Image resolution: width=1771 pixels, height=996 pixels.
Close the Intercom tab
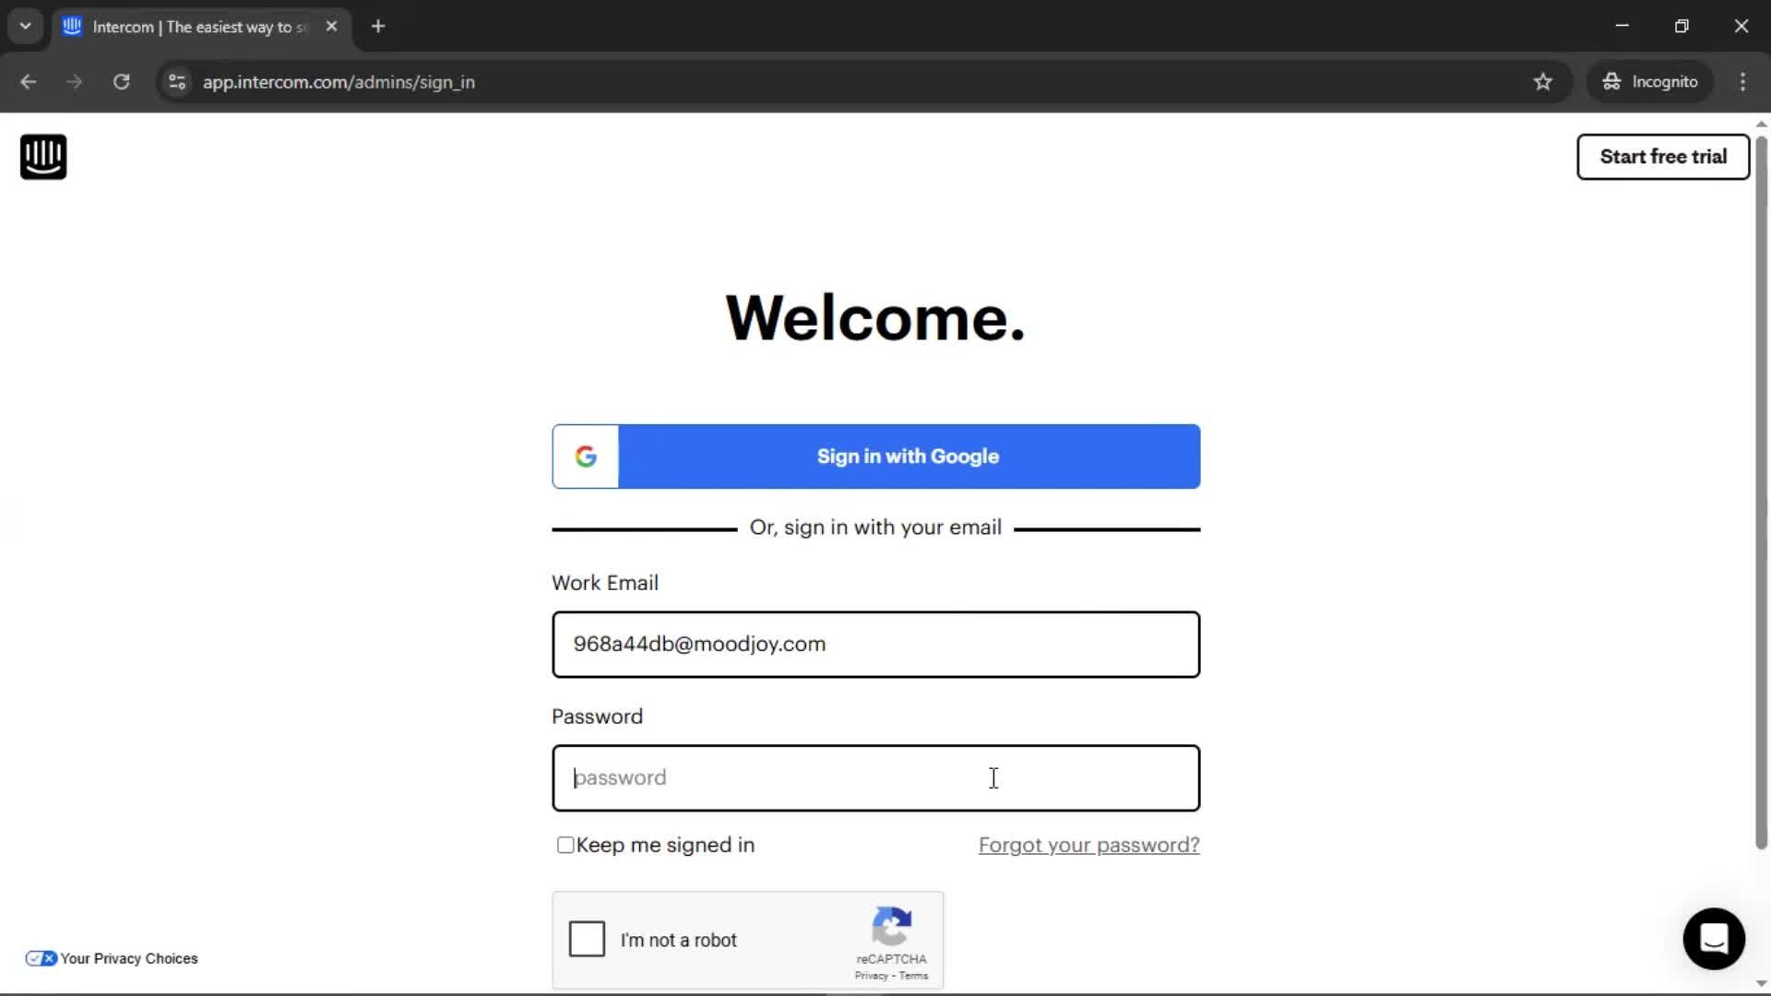click(332, 27)
